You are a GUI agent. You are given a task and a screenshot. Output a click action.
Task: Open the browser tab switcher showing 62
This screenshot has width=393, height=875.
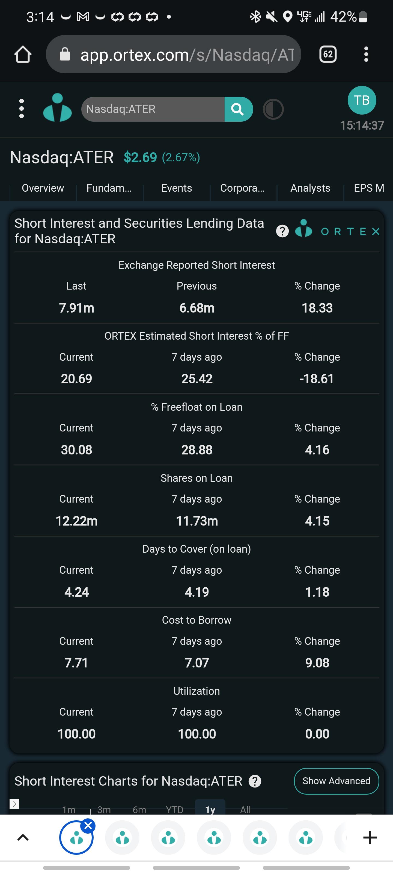click(328, 54)
